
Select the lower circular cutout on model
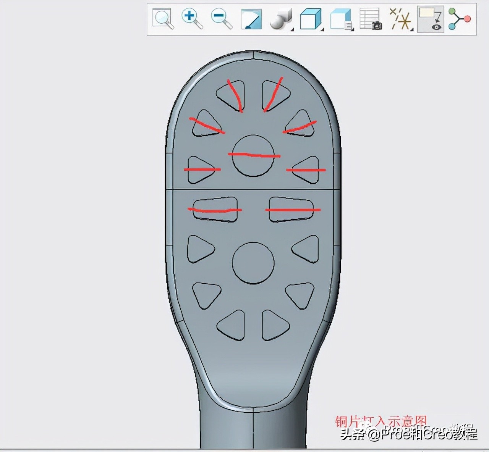tap(253, 263)
